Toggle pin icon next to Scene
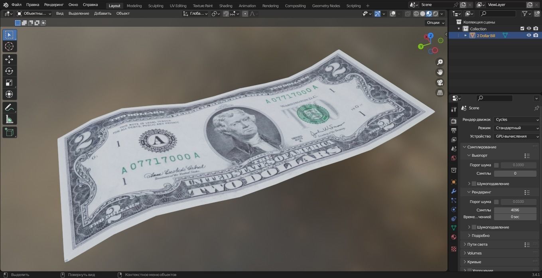 click(x=536, y=108)
